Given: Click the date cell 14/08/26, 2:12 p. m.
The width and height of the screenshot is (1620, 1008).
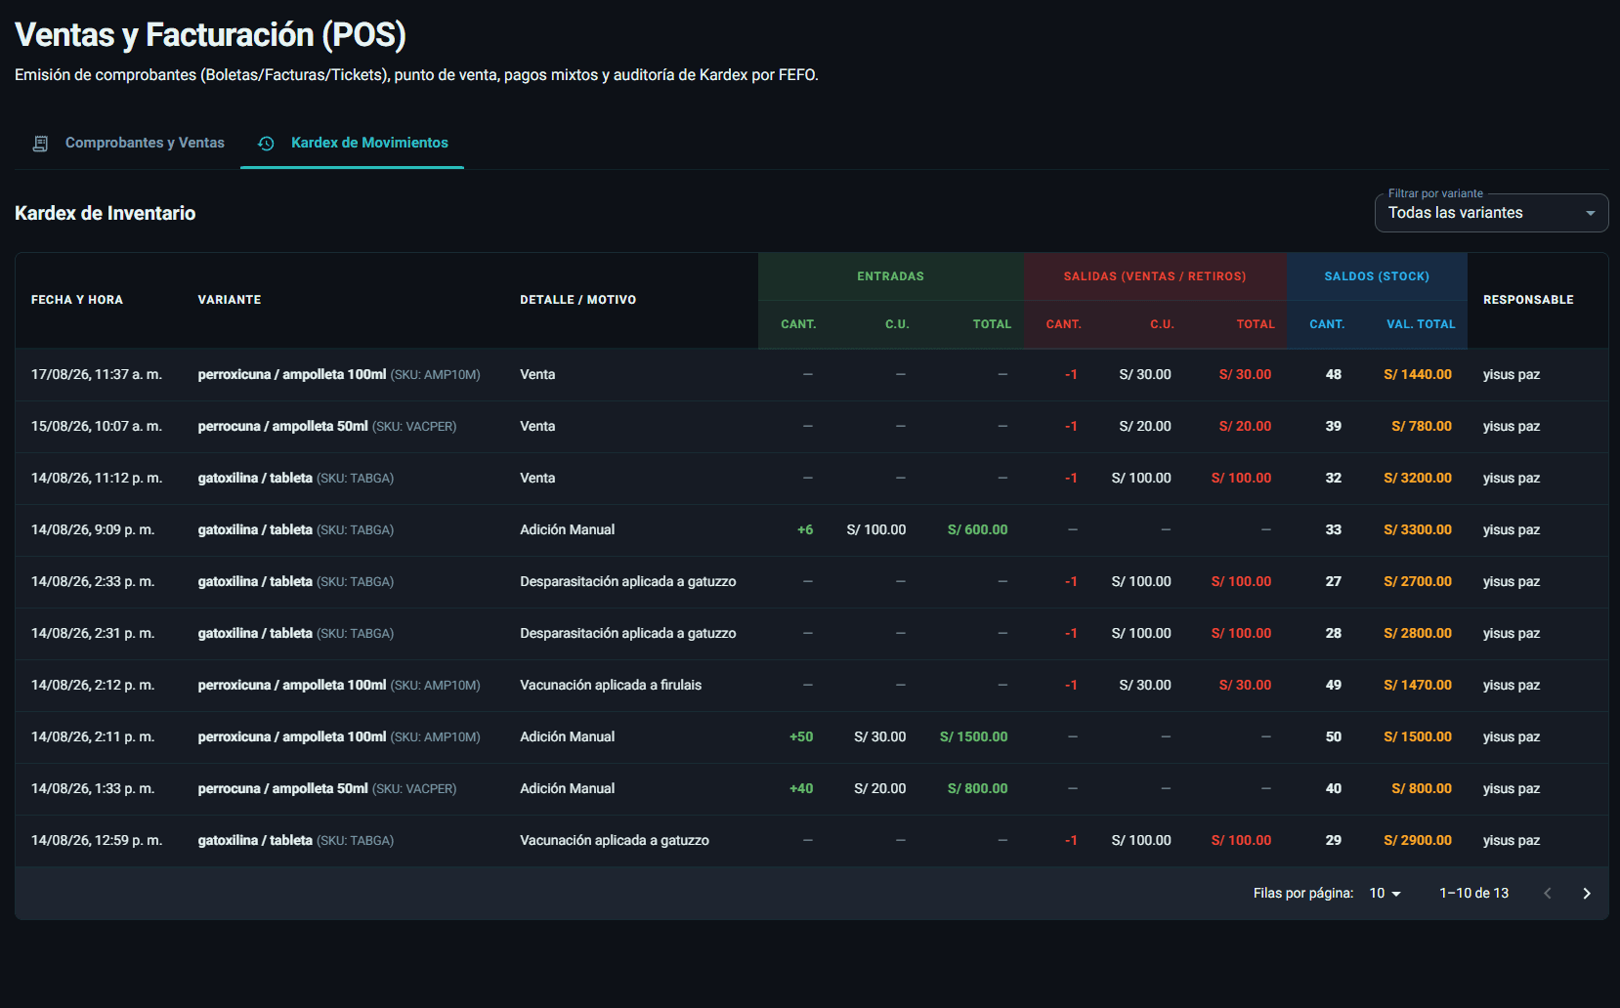Looking at the screenshot, I should (93, 685).
